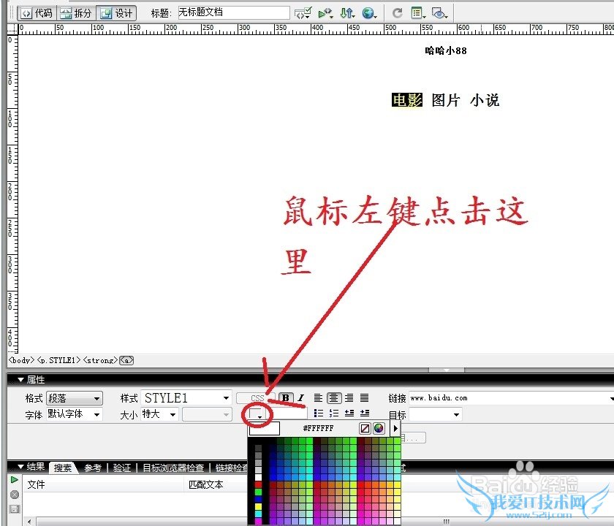Open the system color picker wheel icon

[379, 429]
